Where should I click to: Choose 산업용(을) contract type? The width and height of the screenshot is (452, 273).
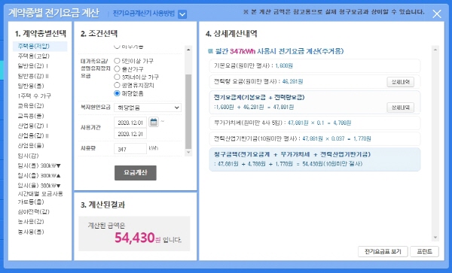31,145
